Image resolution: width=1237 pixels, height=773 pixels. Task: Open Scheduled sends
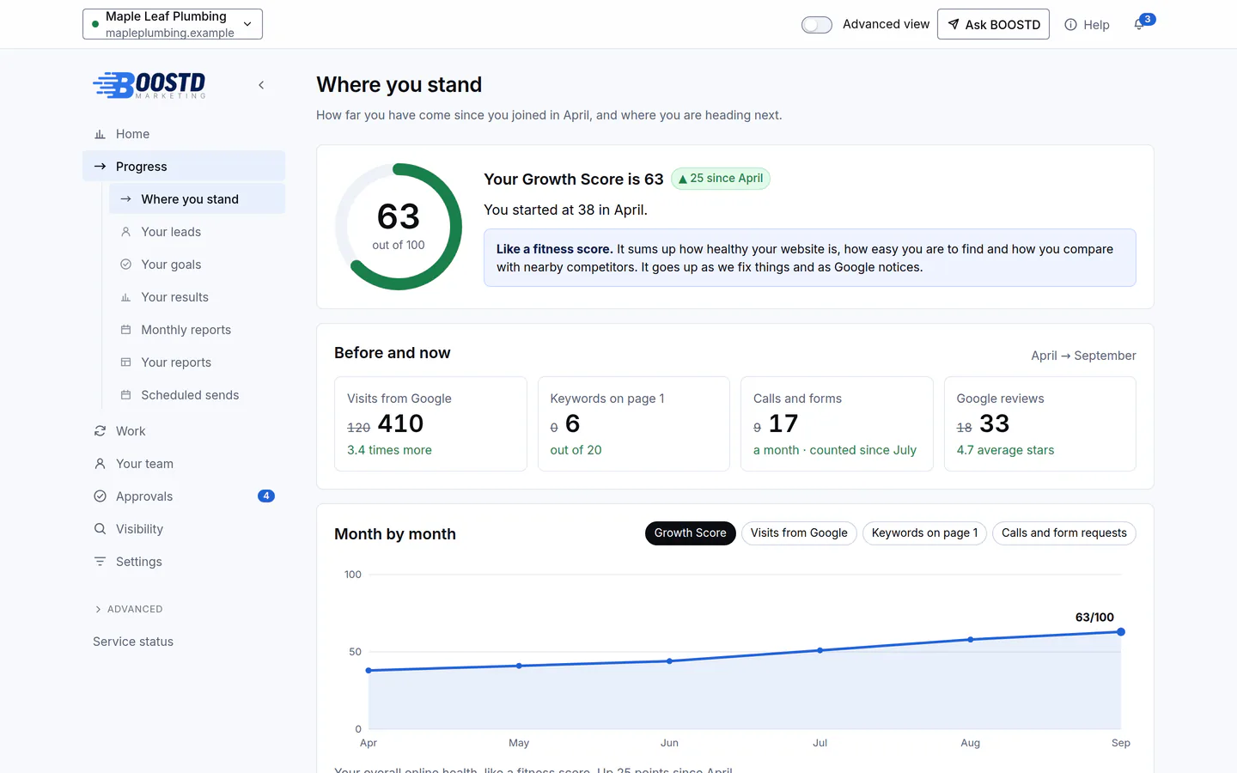tap(197, 395)
